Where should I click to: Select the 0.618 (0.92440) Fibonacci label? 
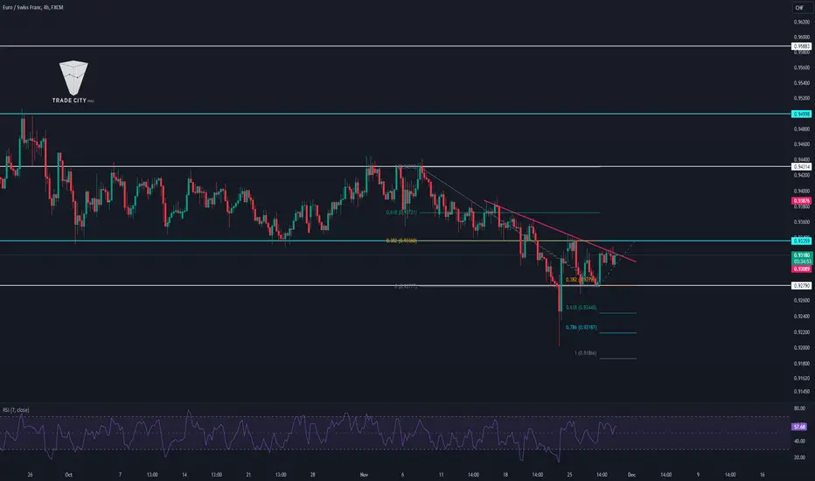coord(582,308)
